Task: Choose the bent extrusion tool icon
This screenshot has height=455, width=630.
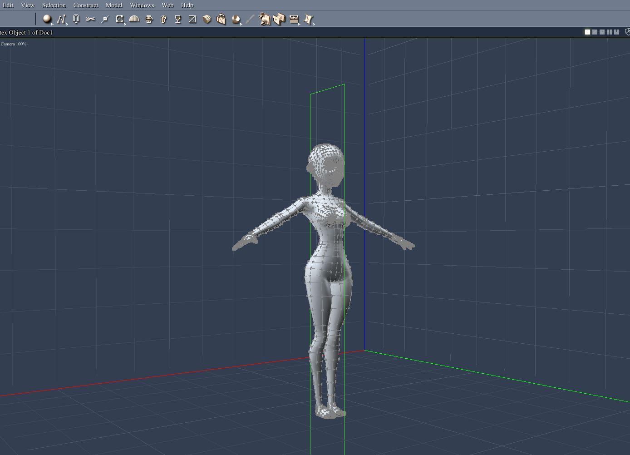Action: tap(163, 19)
